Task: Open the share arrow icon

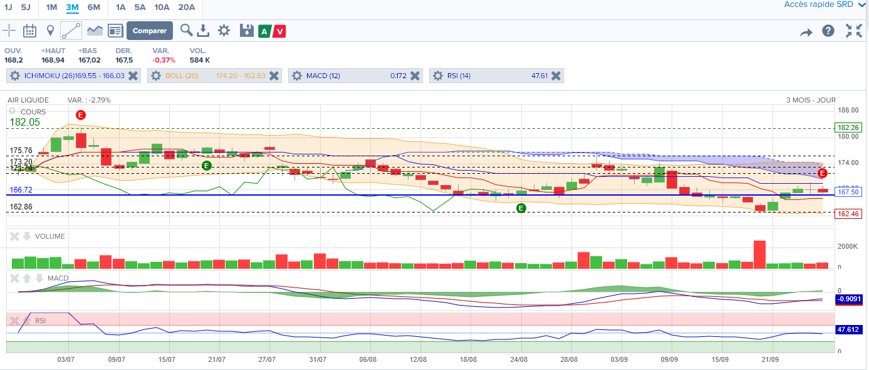Action: point(806,32)
